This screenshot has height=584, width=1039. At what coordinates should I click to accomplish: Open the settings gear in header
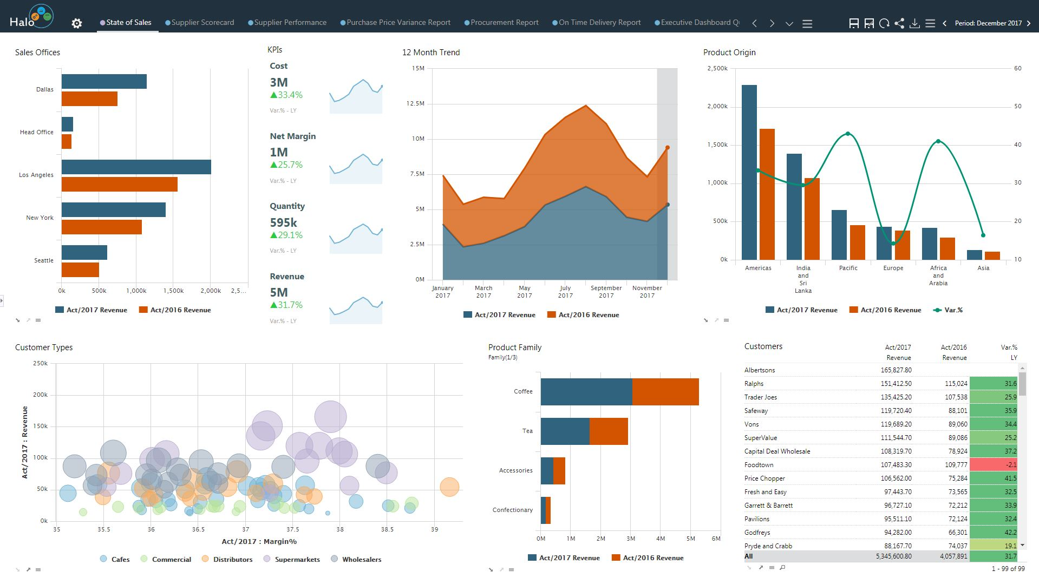pyautogui.click(x=77, y=23)
